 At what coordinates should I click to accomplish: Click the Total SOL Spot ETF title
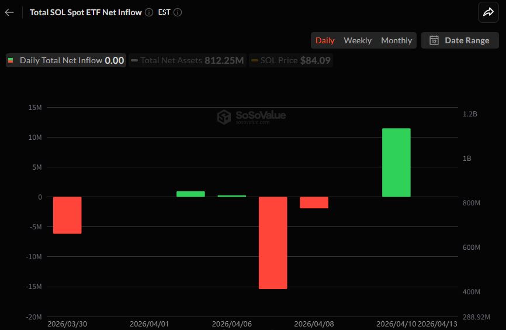(x=85, y=12)
